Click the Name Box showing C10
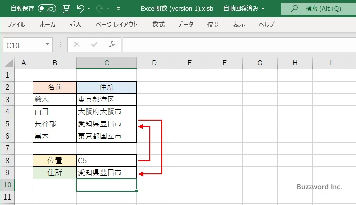This screenshot has width=356, height=205. click(x=24, y=45)
